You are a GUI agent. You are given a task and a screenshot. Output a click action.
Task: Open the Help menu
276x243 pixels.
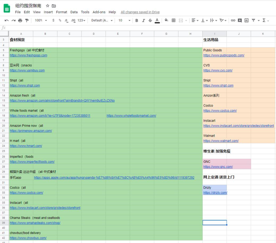[112, 12]
